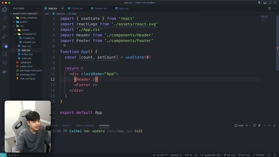Image resolution: width=279 pixels, height=157 pixels.
Task: Open the Search view in activity bar
Action: click(x=5, y=18)
